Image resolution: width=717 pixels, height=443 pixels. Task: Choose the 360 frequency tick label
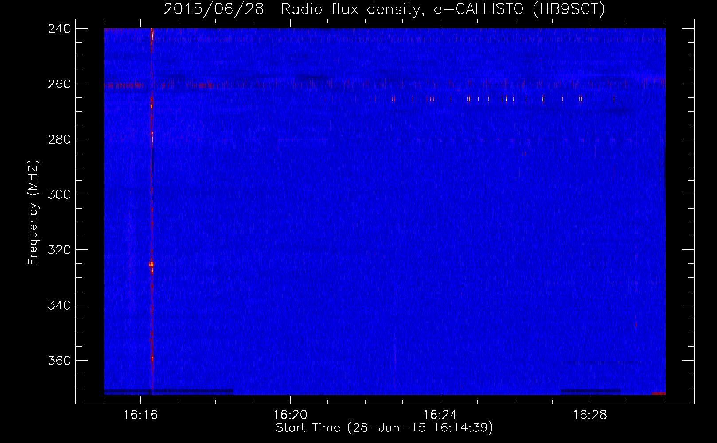coord(59,361)
